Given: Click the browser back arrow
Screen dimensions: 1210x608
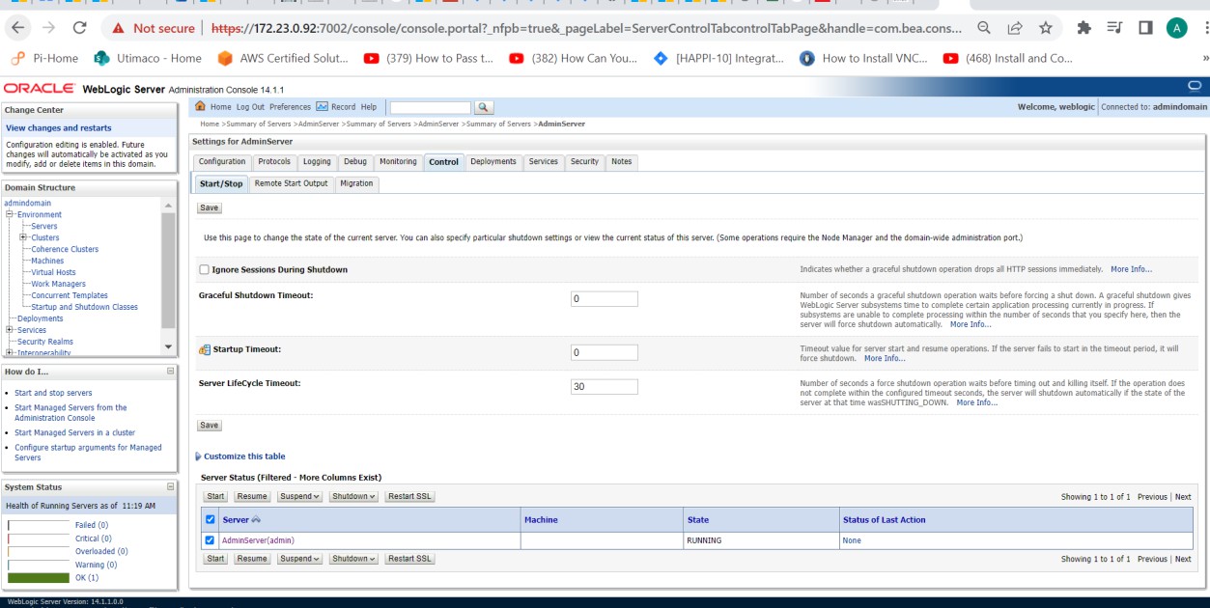Looking at the screenshot, I should coord(18,28).
